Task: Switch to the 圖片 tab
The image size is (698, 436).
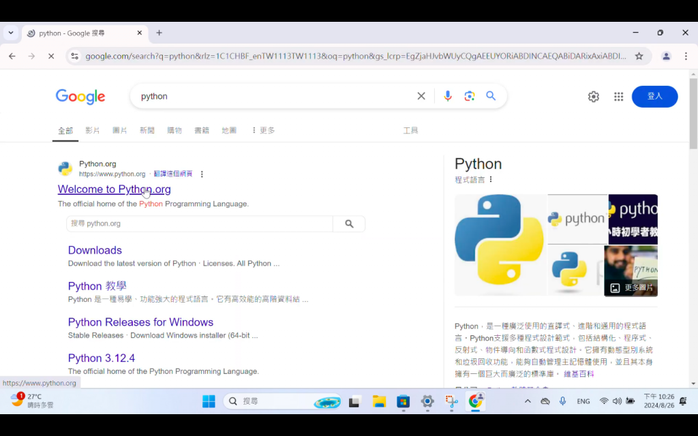Action: pos(120,130)
